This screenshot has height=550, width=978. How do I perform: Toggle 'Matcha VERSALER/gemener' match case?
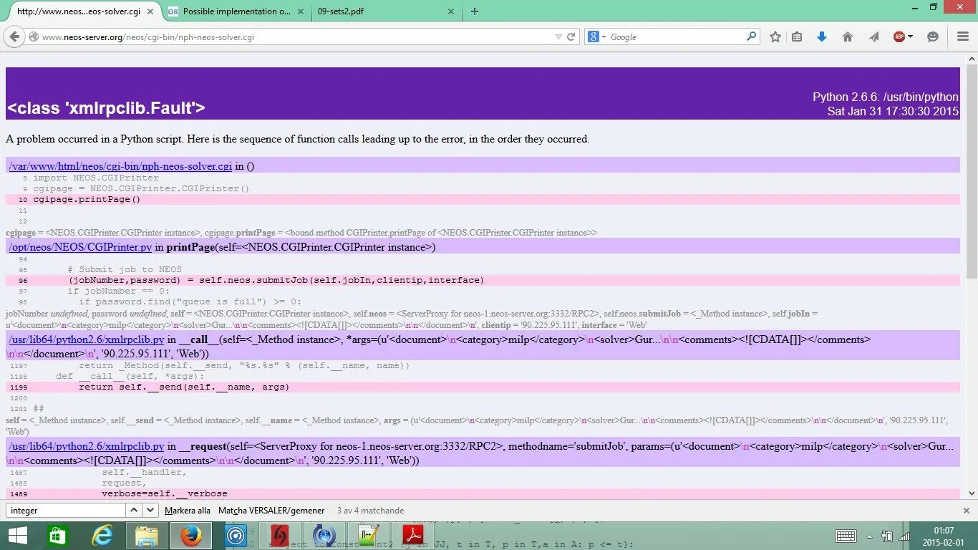tap(273, 511)
